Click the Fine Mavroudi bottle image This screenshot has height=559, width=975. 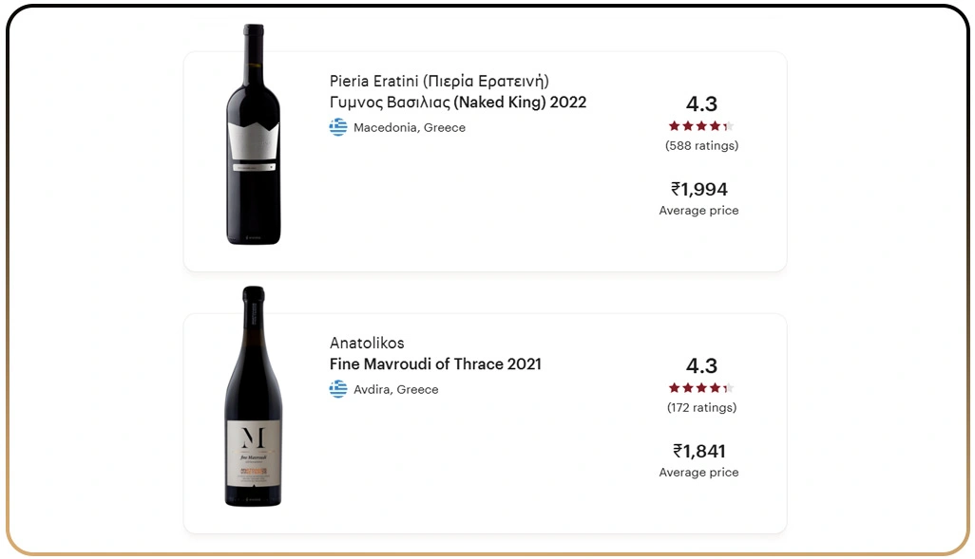[251, 399]
